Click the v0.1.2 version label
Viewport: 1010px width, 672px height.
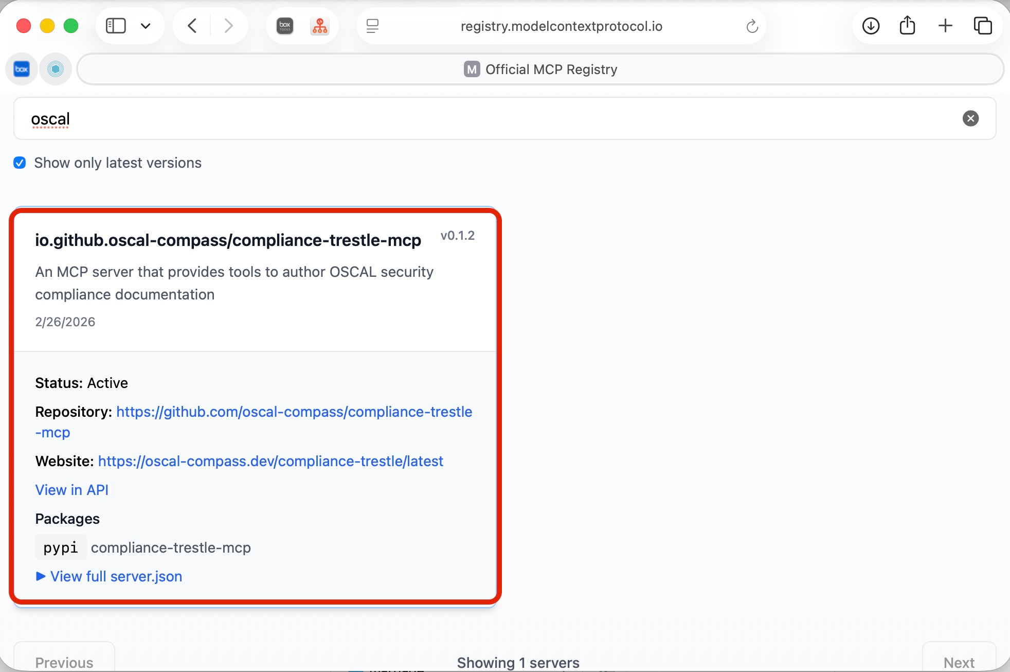pyautogui.click(x=457, y=236)
